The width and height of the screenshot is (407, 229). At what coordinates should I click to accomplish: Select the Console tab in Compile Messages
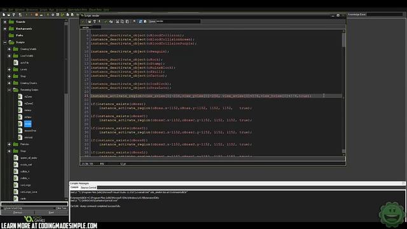[x=74, y=187]
